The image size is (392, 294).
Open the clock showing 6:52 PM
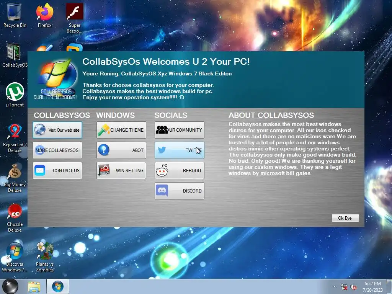[x=372, y=287]
